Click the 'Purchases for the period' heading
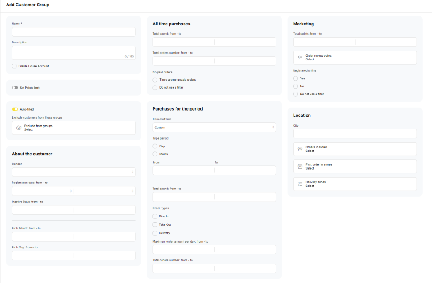The width and height of the screenshot is (432, 283). [178, 109]
